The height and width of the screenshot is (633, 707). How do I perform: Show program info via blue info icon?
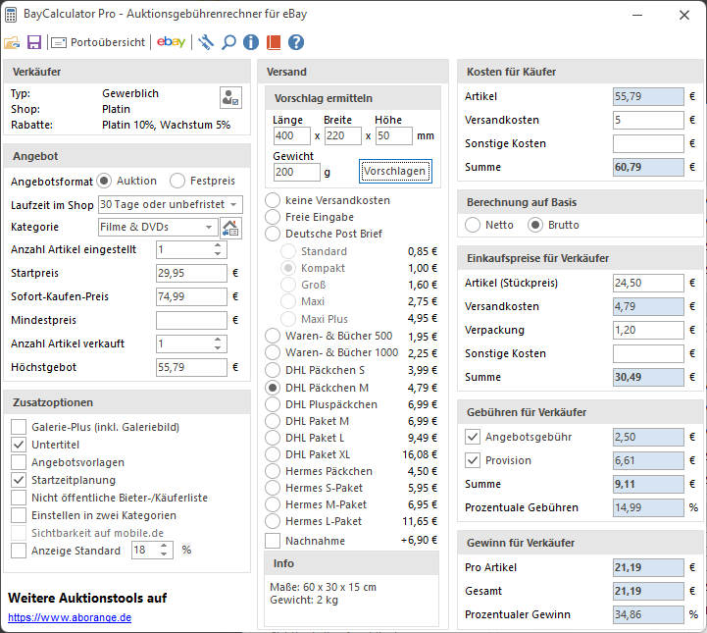[x=251, y=42]
